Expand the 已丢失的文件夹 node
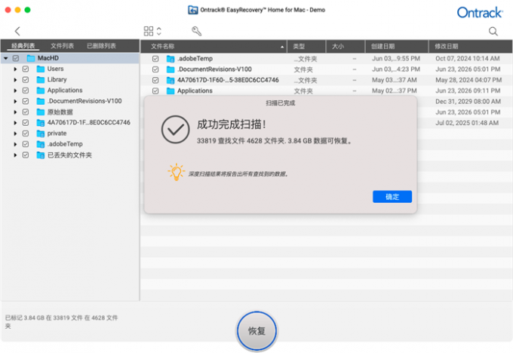Screen dimensions: 513x353 click(x=15, y=155)
